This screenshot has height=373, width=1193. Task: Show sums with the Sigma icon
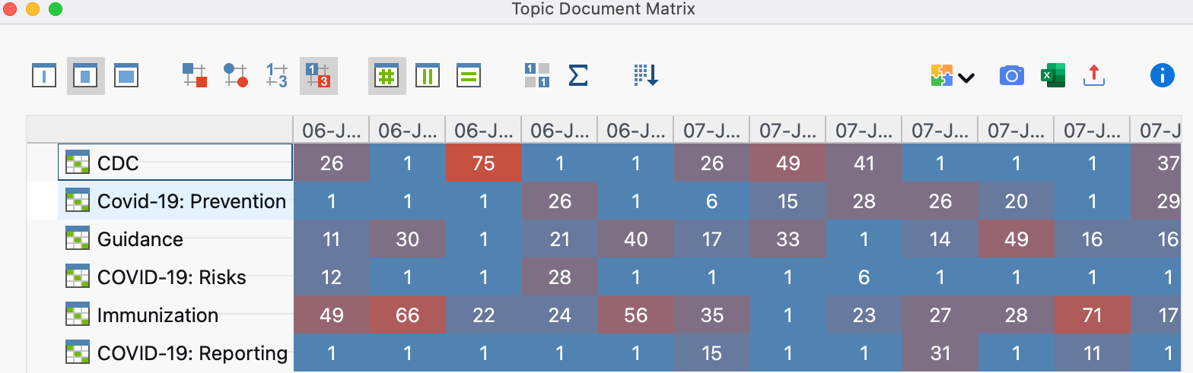(x=578, y=76)
